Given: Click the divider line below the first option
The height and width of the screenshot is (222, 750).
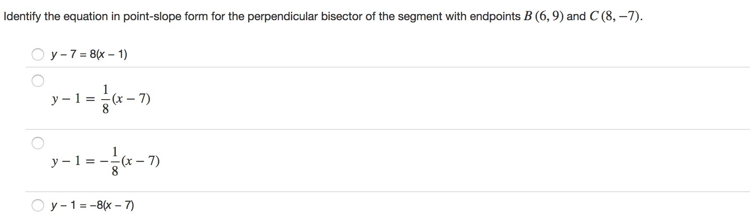Looking at the screenshot, I should click(x=387, y=67).
